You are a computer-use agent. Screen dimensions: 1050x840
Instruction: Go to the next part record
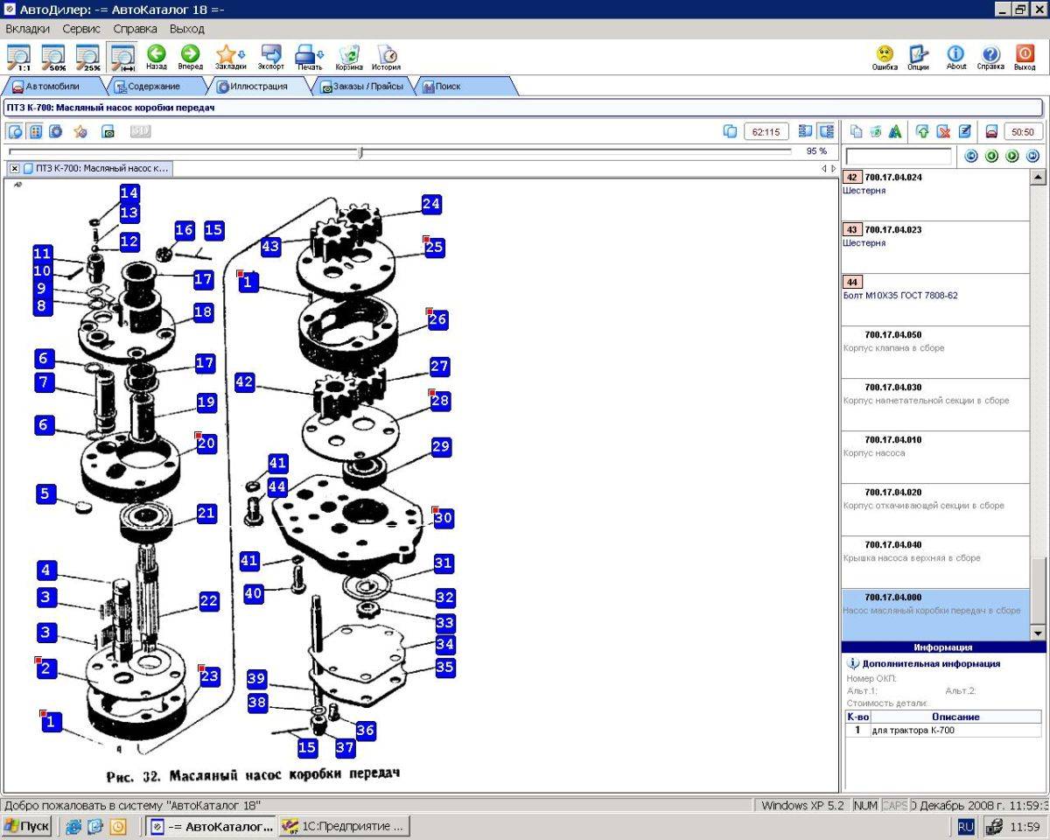click(x=1011, y=157)
